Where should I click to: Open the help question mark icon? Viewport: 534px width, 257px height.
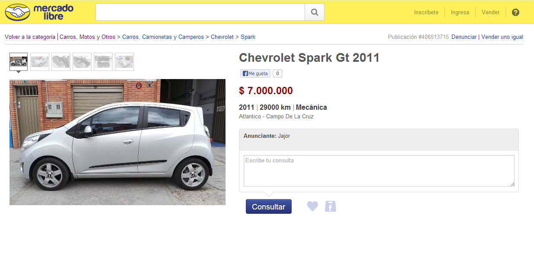point(515,12)
